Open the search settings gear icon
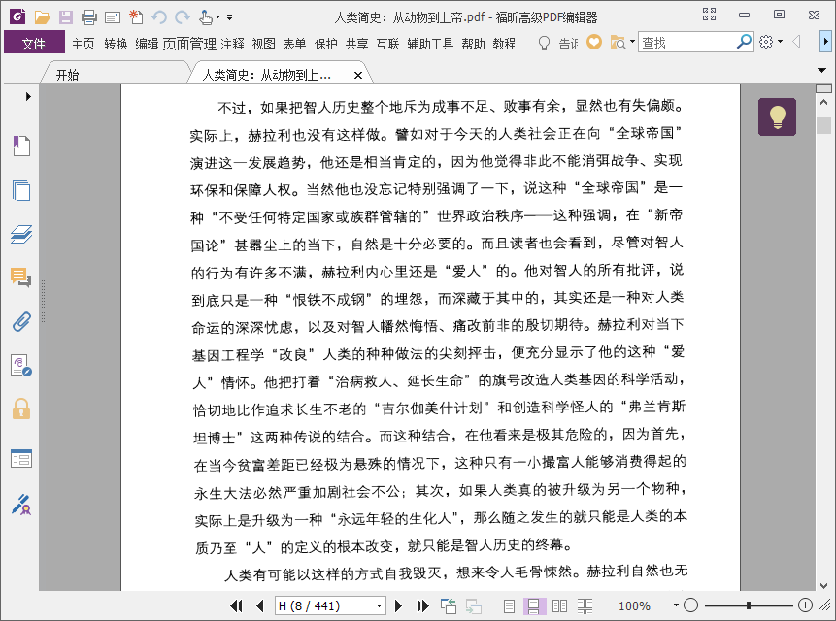The height and width of the screenshot is (621, 836). point(766,42)
